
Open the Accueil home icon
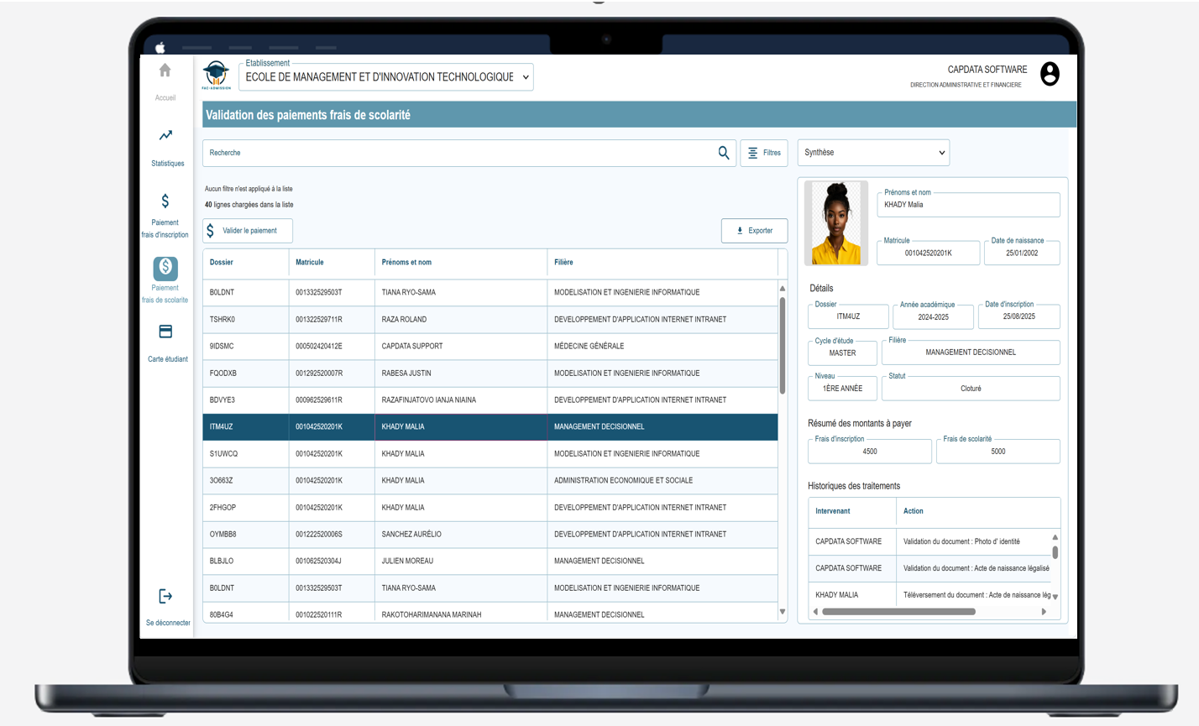point(165,71)
